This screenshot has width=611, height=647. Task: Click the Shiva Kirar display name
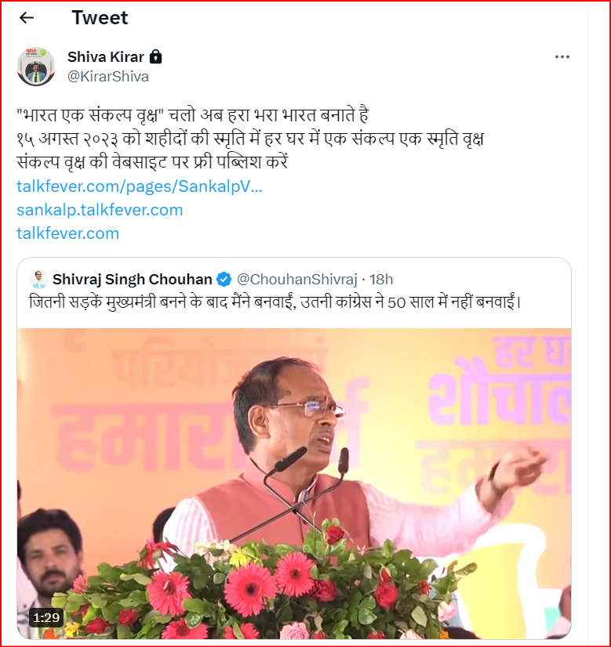point(106,56)
